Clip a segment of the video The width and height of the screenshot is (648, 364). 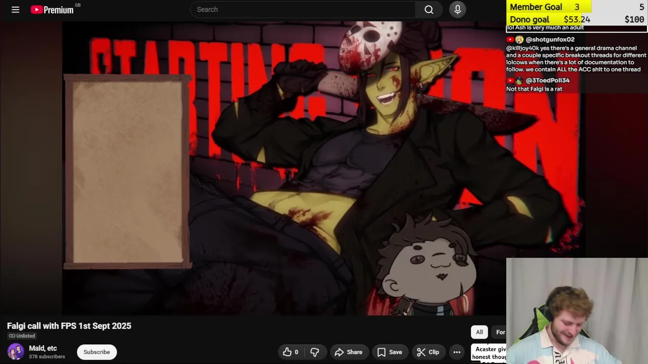(x=428, y=352)
